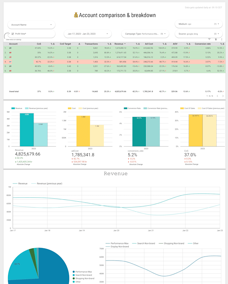Click the Cost legend swatch
The image size is (228, 284).
69,108
